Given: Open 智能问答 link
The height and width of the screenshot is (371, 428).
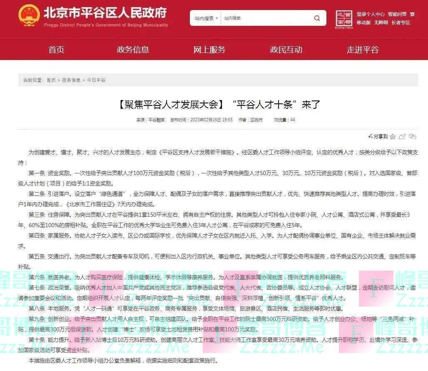Looking at the screenshot, I should click(397, 14).
